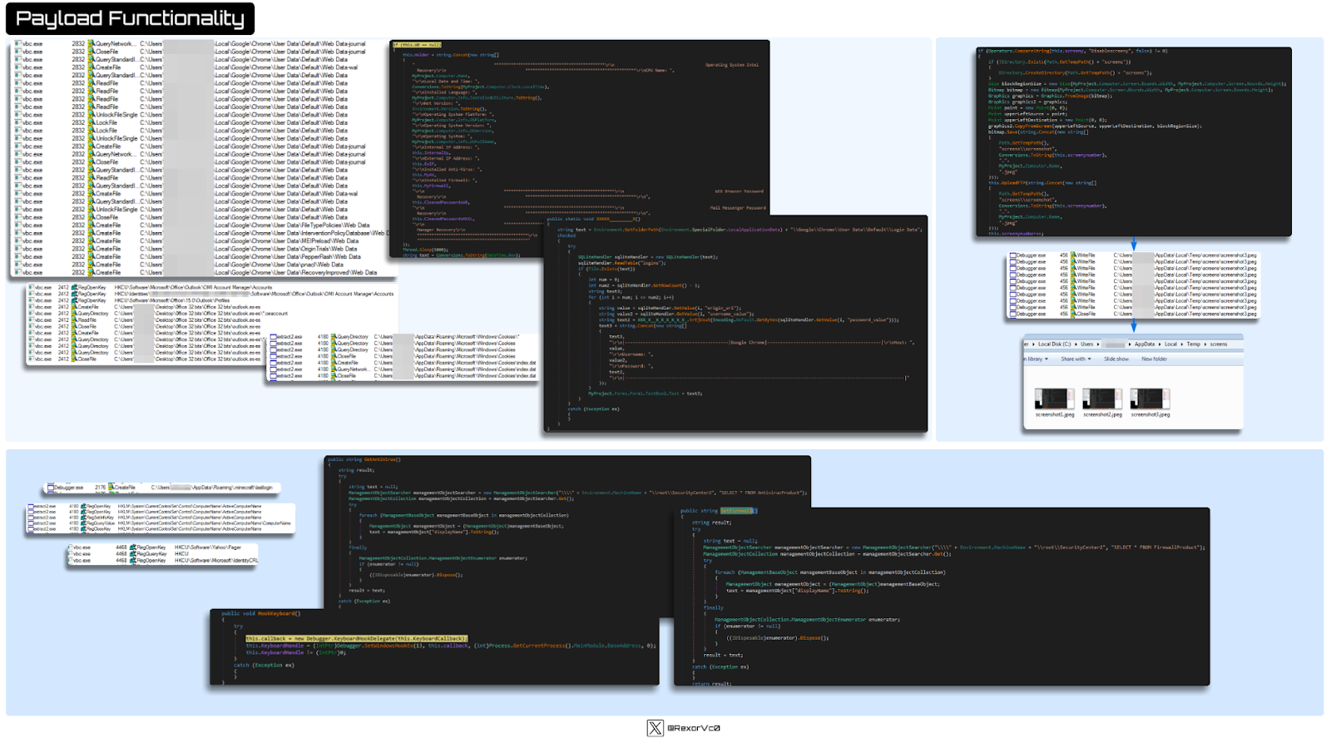Expand the arrow after Temp breadcrumb
This screenshot has width=1331, height=738.
click(x=1205, y=344)
